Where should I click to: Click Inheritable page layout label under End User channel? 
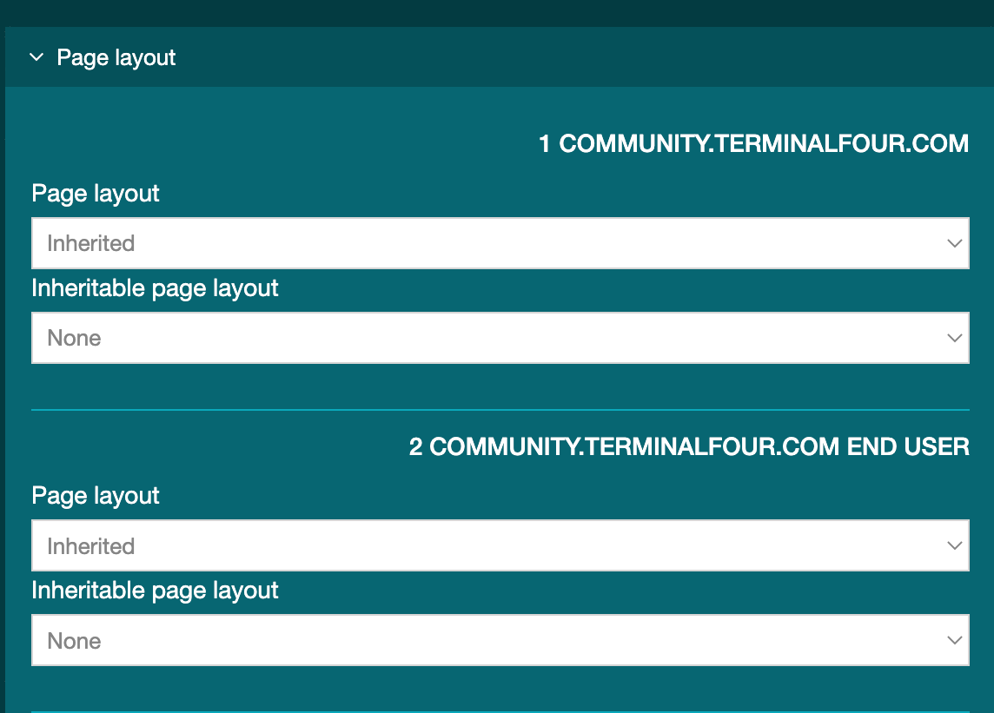[155, 591]
